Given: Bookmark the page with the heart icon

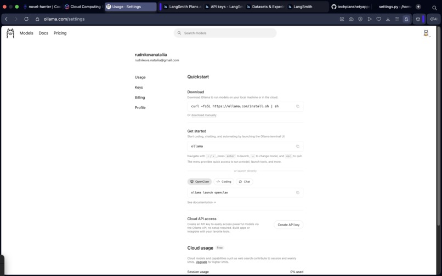Looking at the screenshot, I should 378,19.
